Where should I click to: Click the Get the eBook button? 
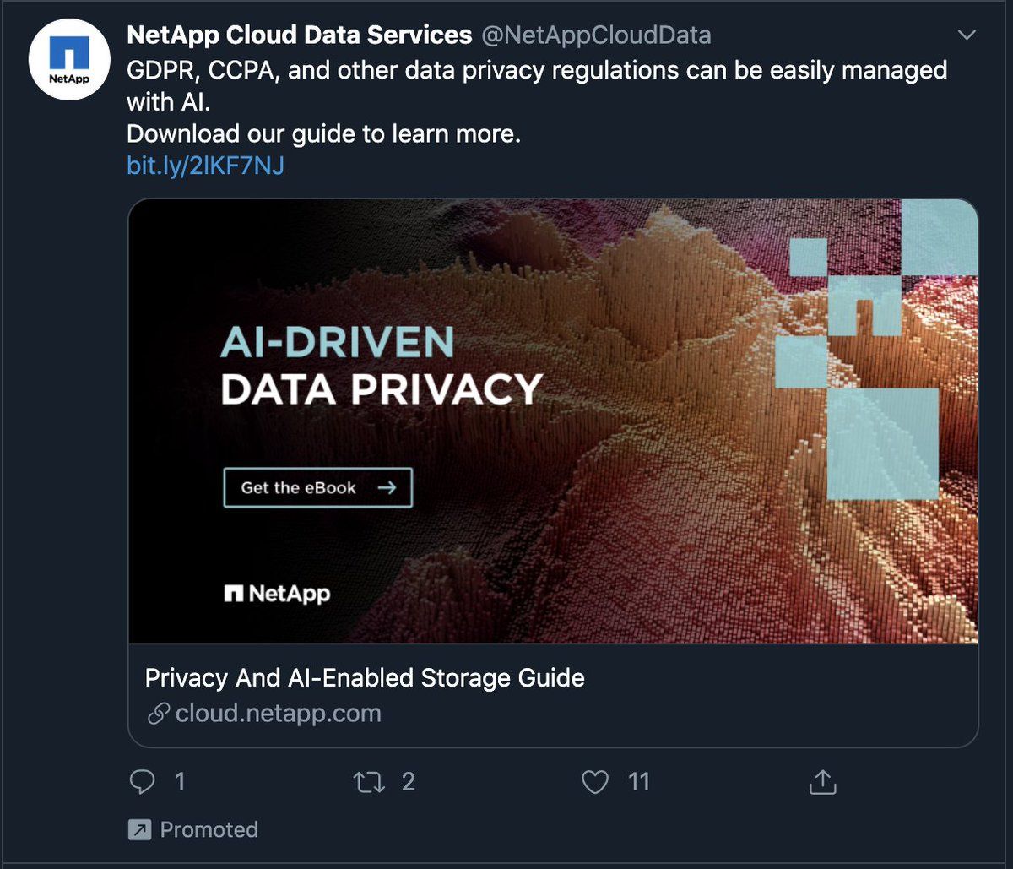317,487
